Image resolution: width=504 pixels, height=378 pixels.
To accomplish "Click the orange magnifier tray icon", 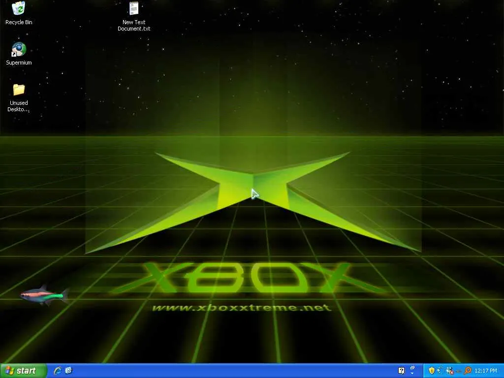I will pyautogui.click(x=468, y=371).
